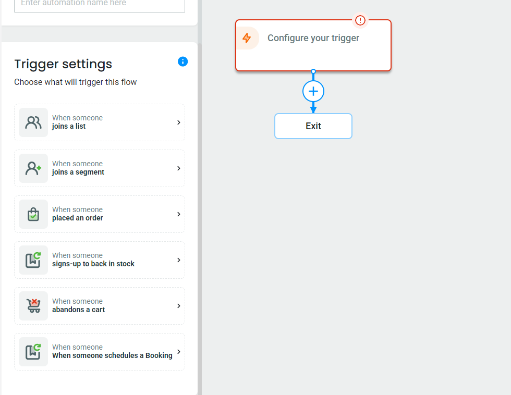Add a step with the plus circle

pyautogui.click(x=313, y=91)
